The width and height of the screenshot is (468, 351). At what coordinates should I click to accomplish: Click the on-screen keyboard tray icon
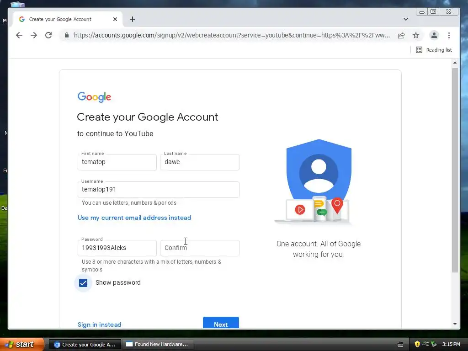[x=400, y=345]
